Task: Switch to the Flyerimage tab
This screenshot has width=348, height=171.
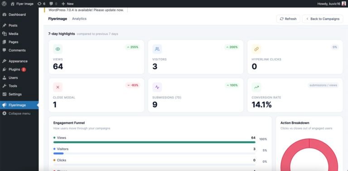Action: pos(58,19)
